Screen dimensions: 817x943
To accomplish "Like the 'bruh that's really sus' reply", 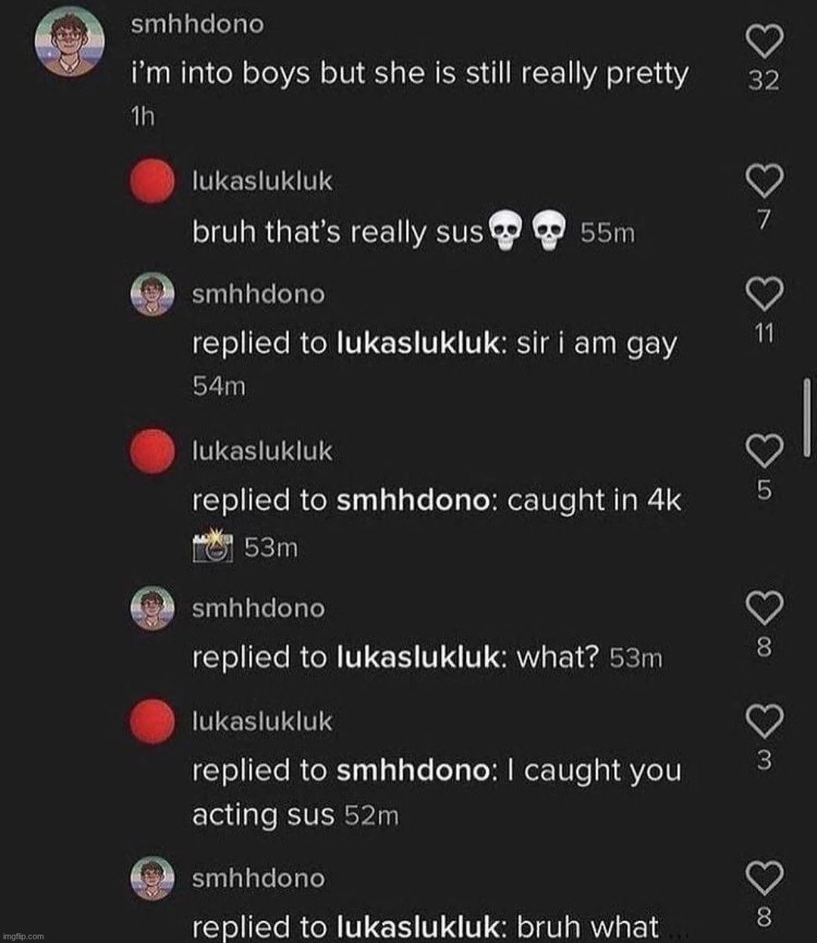I will point(763,180).
